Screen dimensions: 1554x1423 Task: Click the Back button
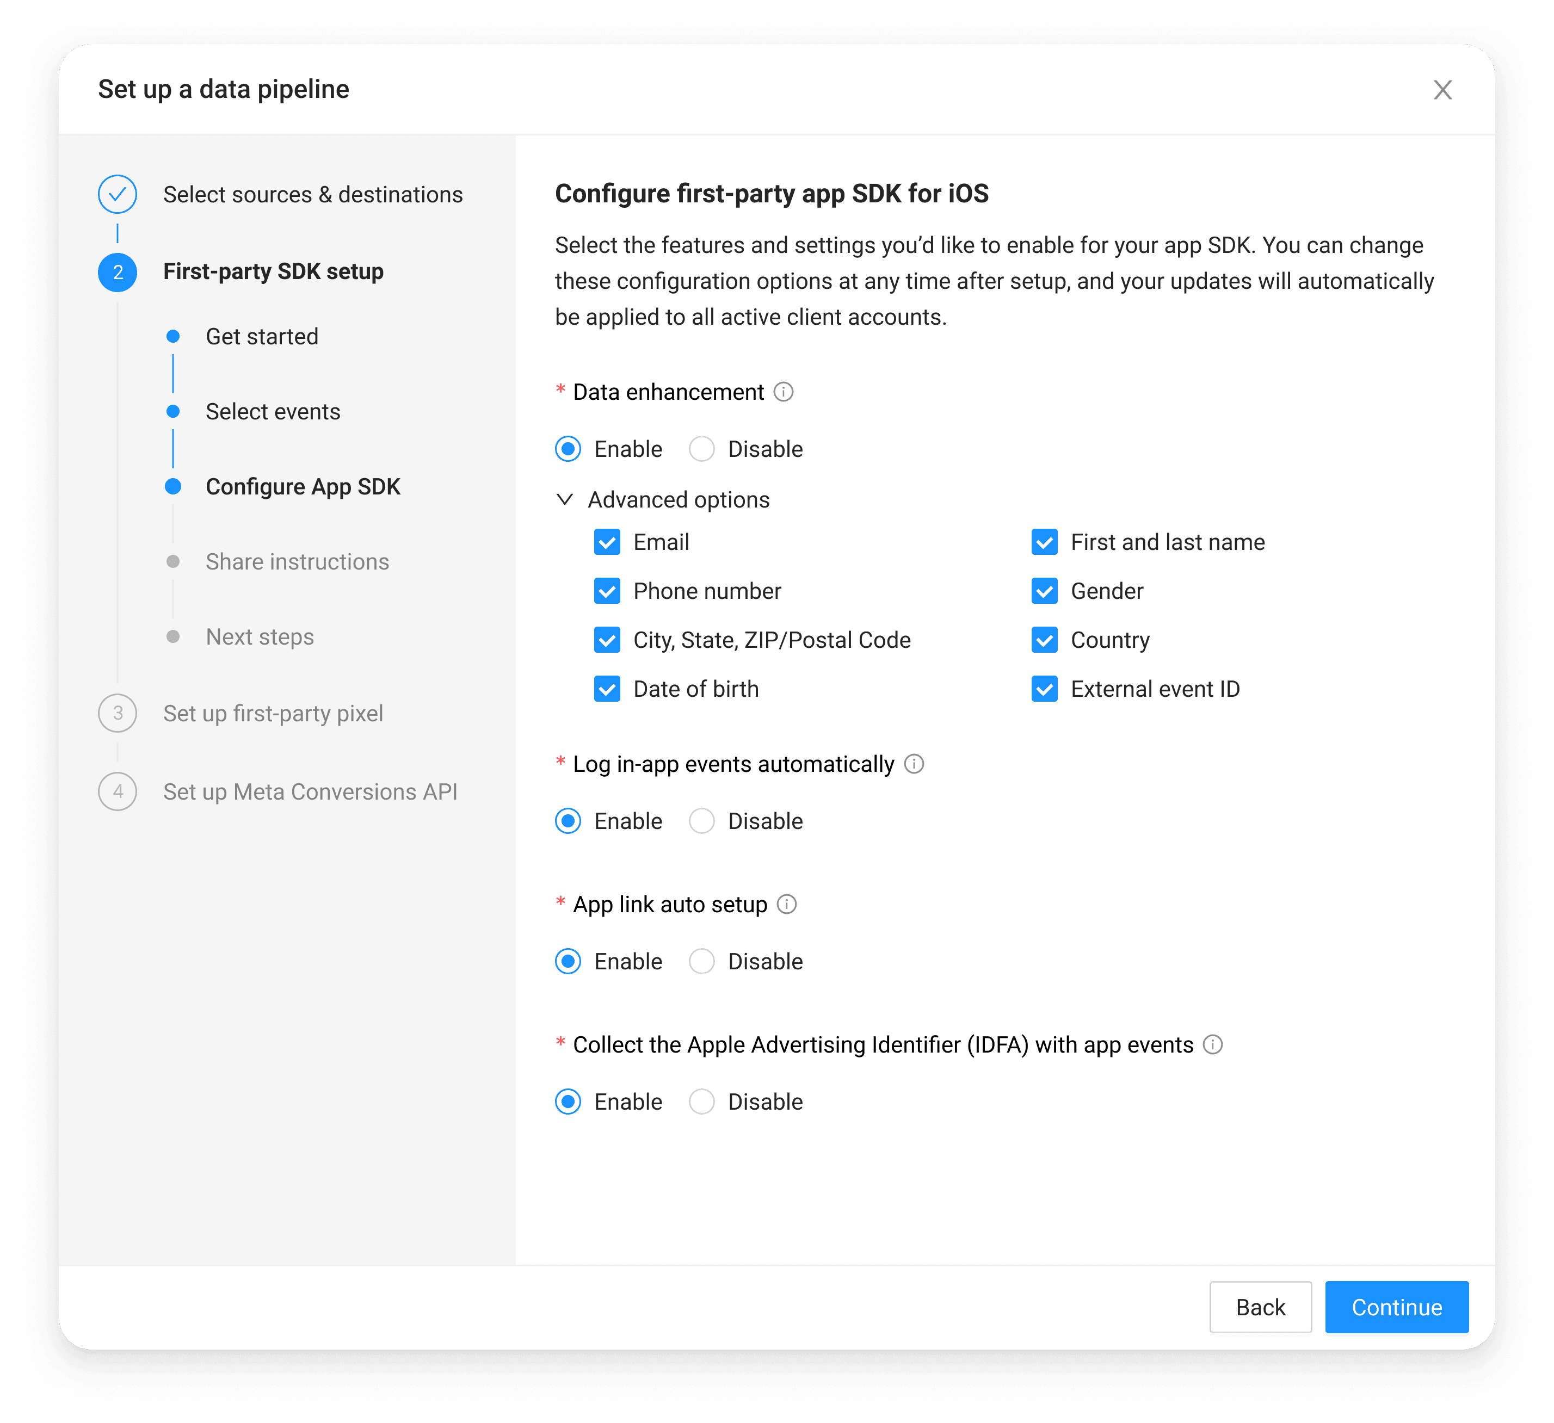point(1260,1308)
